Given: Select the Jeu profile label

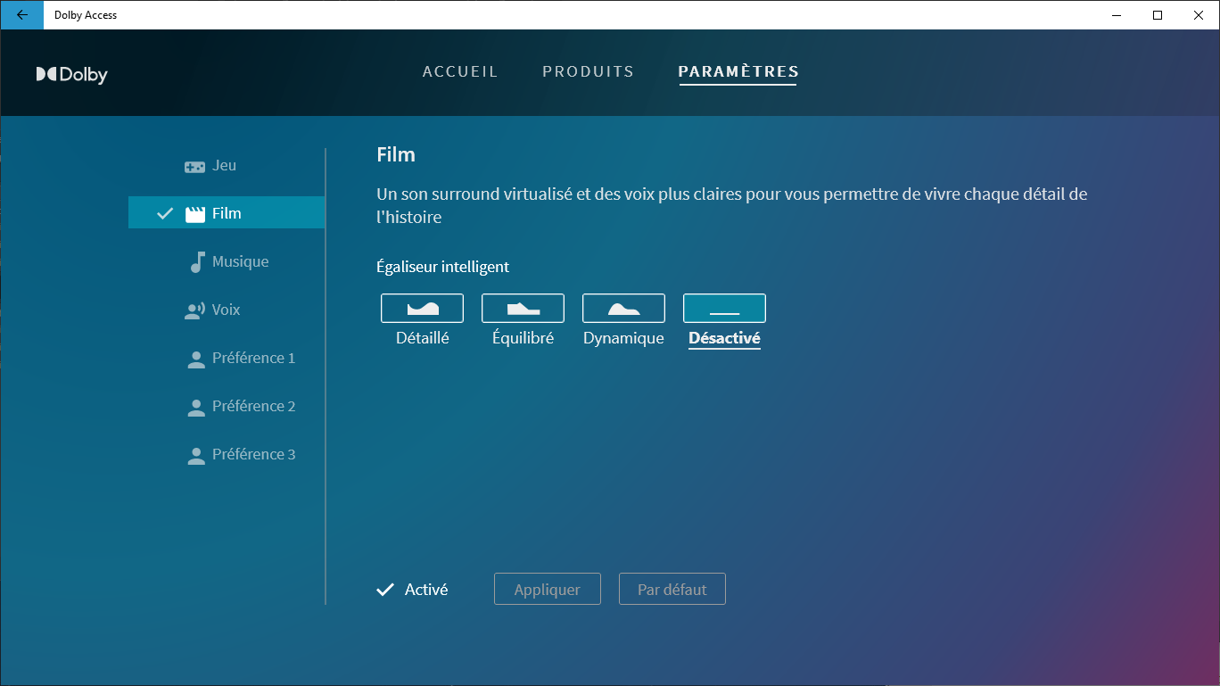Looking at the screenshot, I should (224, 166).
